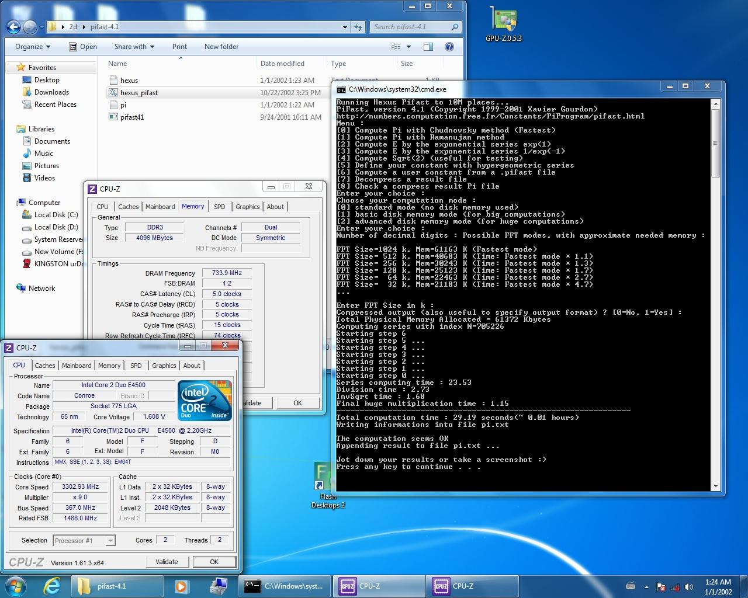Click OK button in front CPU-Z

click(x=214, y=562)
